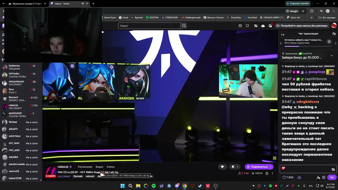This screenshot has width=338, height=190.
Task: Open Steam from the taskbar
Action: pyautogui.click(x=200, y=186)
